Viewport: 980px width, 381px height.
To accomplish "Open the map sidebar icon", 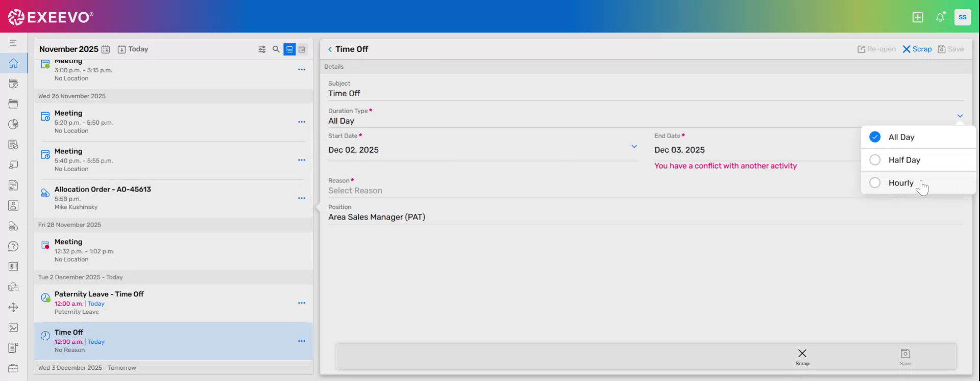I will (13, 287).
